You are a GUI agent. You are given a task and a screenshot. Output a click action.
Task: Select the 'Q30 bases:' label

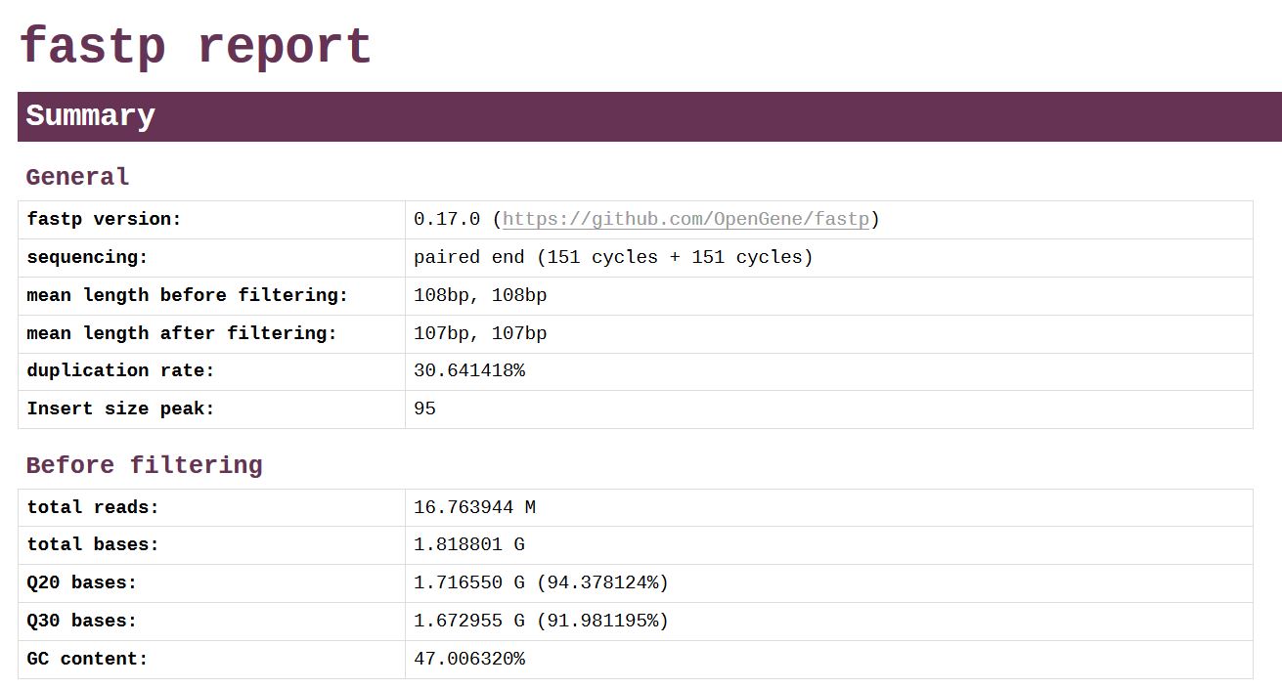click(82, 621)
